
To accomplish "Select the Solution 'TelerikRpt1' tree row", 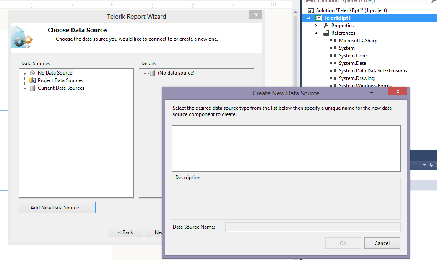I will point(351,10).
